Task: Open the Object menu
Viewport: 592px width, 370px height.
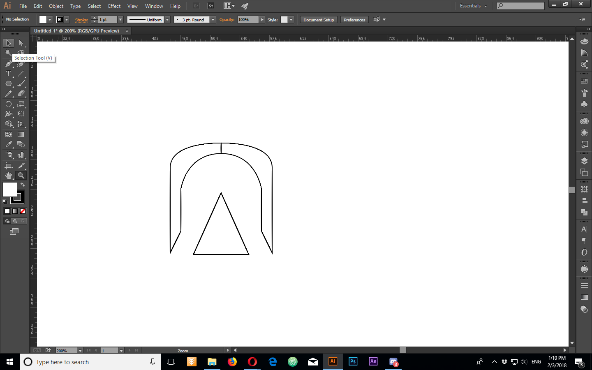Action: click(x=56, y=6)
